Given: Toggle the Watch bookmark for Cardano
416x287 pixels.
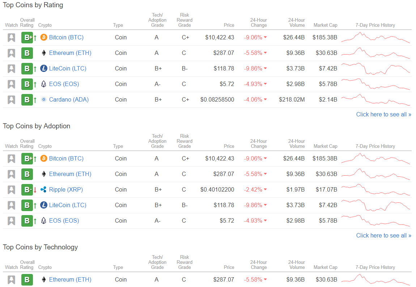Looking at the screenshot, I should [x=12, y=100].
